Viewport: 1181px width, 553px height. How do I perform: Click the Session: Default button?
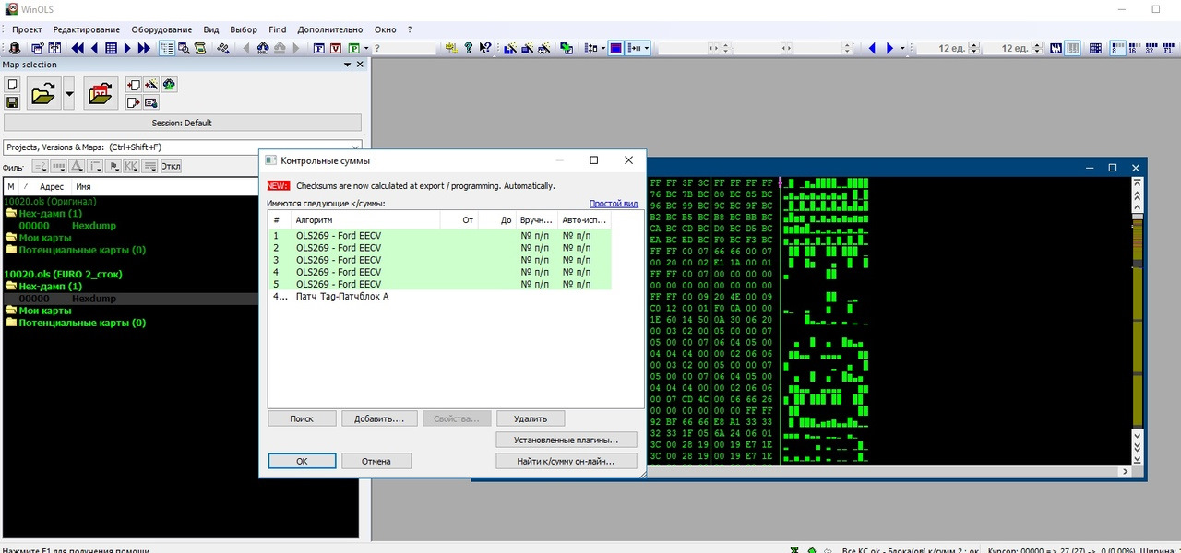point(183,123)
